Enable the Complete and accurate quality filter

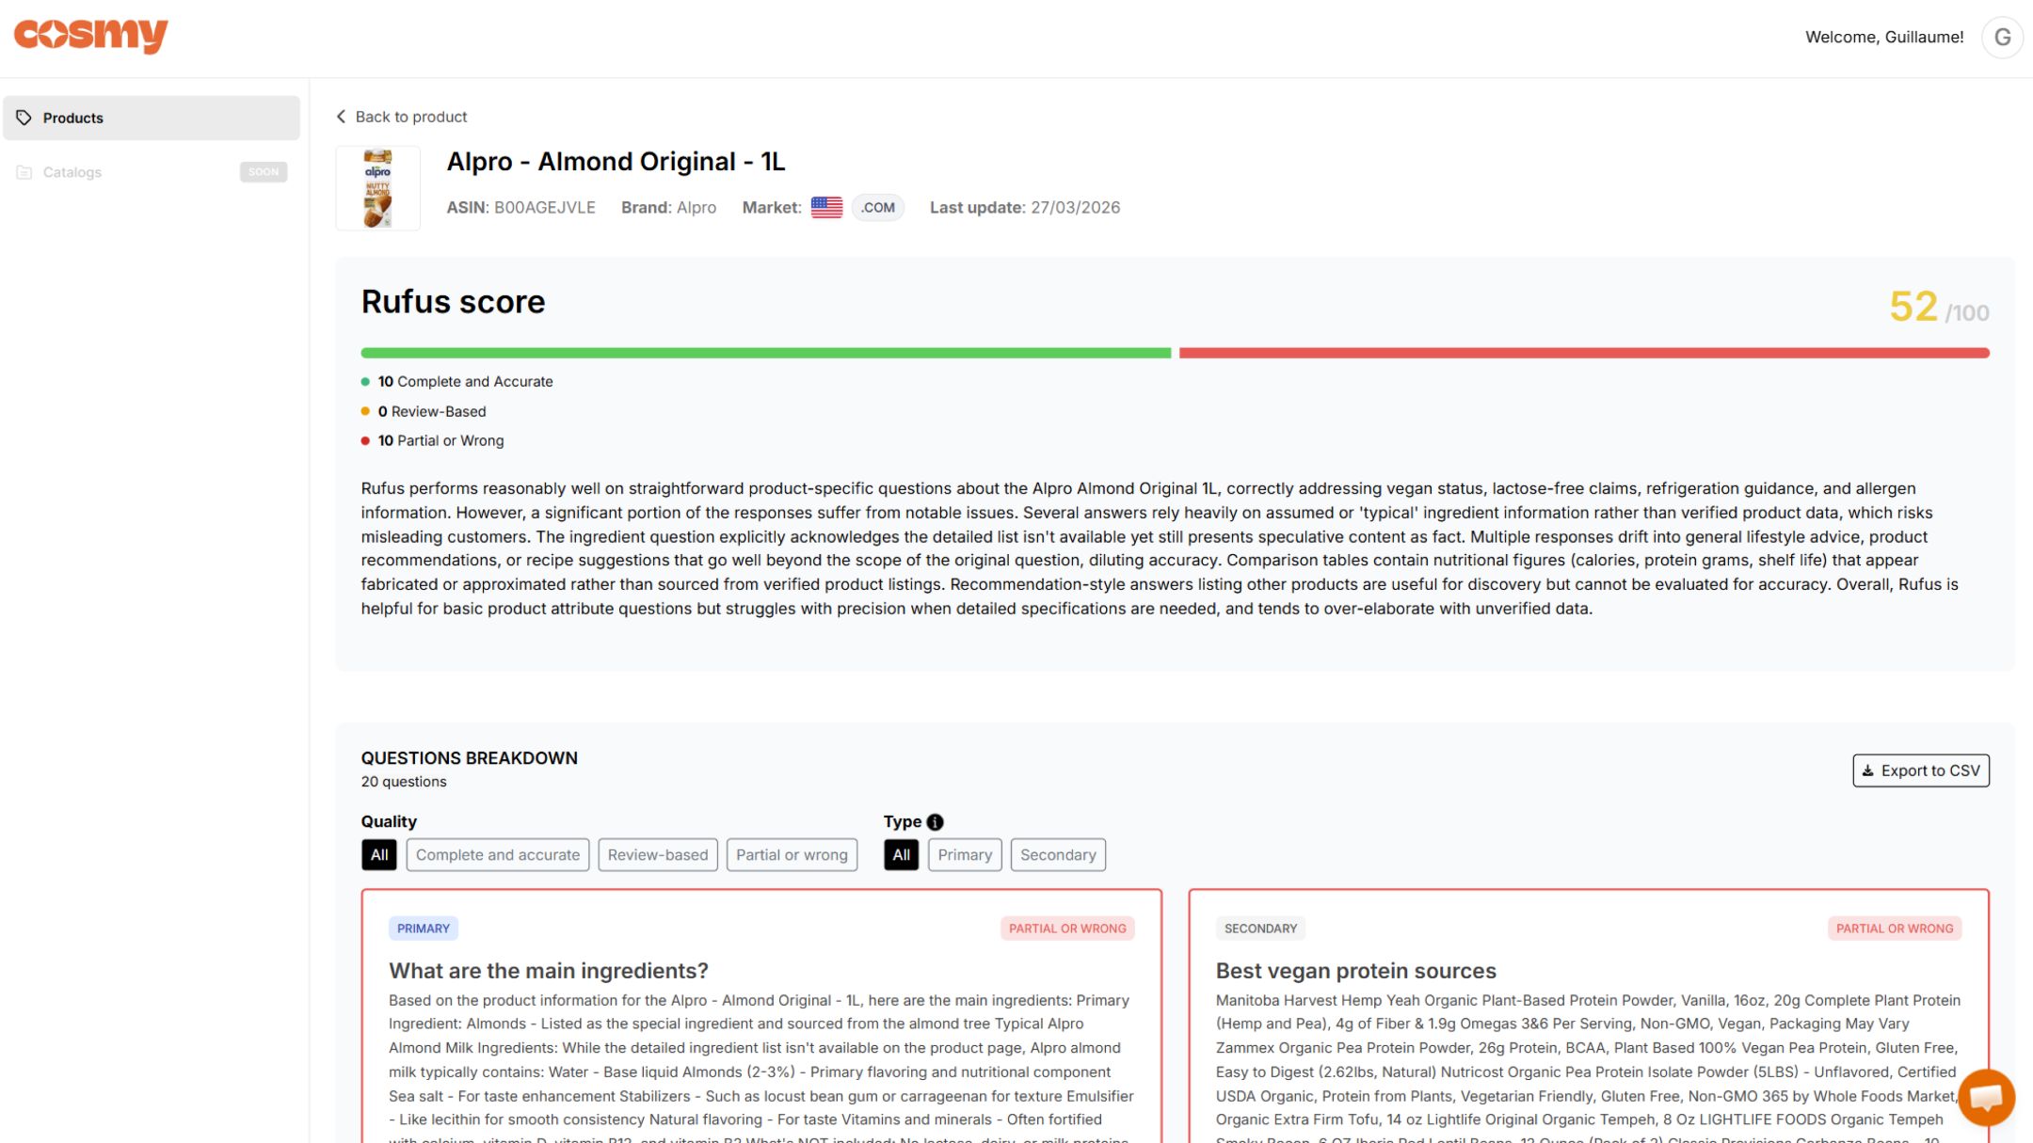[498, 854]
